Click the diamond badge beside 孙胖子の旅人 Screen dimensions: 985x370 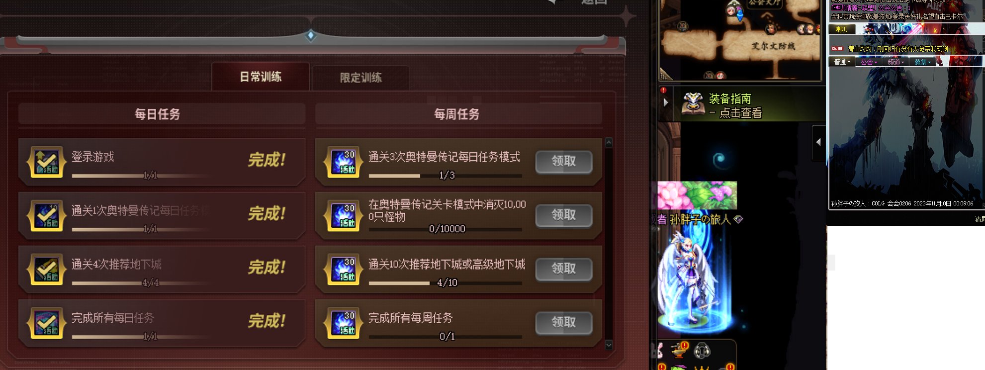(x=738, y=219)
